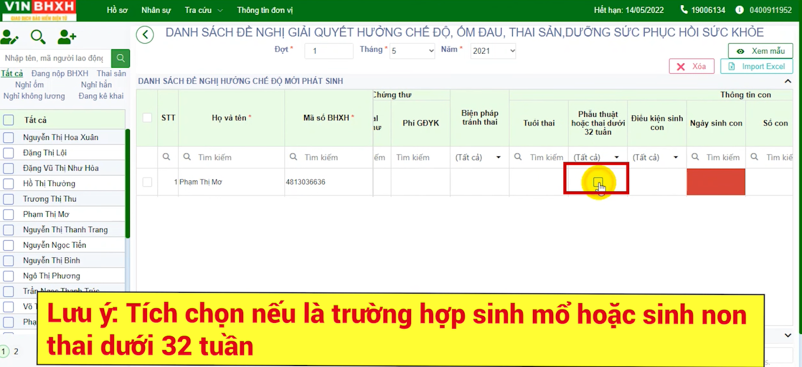Click the sidebar employee list scrollbar

tap(127, 183)
